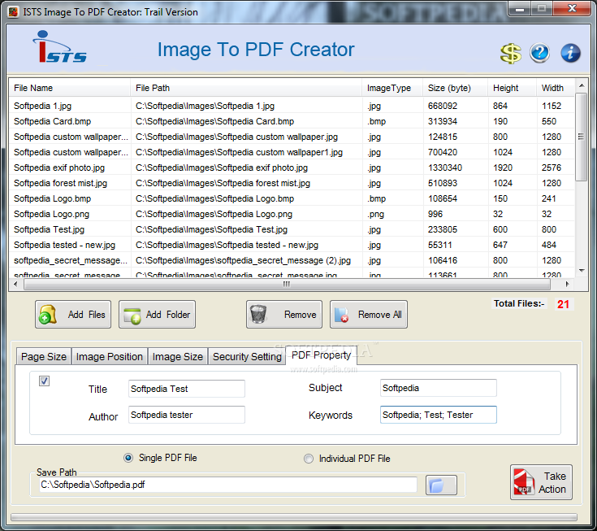The height and width of the screenshot is (531, 597).
Task: Click the size value 1330340
Action: 445,168
